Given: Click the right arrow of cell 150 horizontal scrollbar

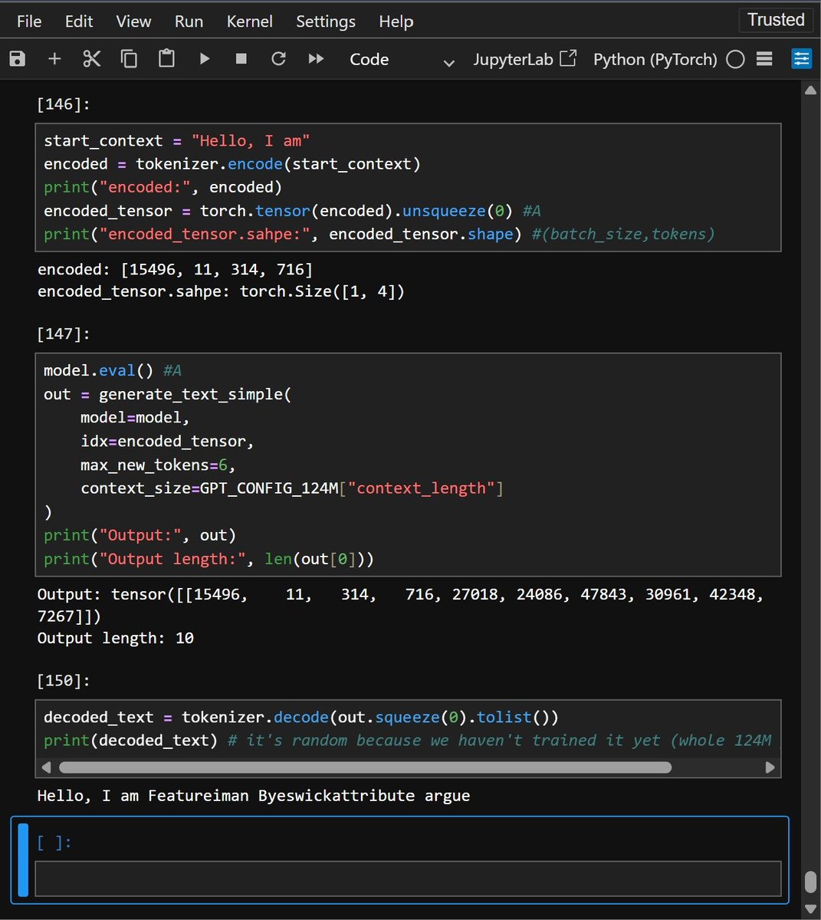Looking at the screenshot, I should [x=770, y=767].
